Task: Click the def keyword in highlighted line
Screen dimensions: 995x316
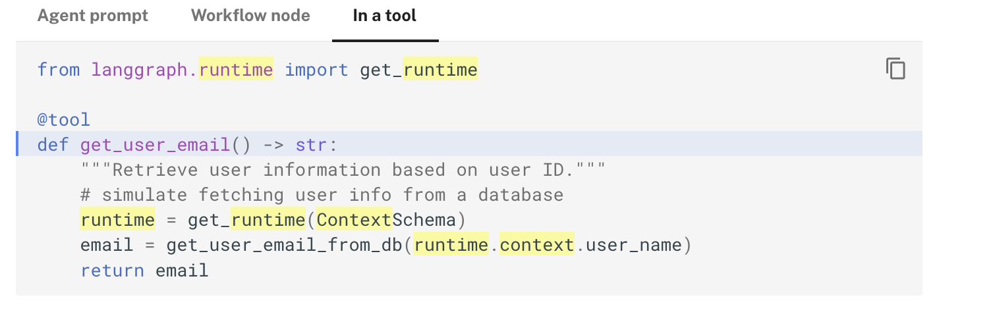Action: (x=53, y=145)
